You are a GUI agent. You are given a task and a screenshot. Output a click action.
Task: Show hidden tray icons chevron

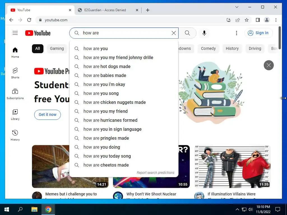(x=237, y=209)
